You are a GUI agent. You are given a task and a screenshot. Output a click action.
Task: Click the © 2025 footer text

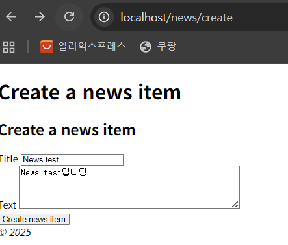point(16,233)
